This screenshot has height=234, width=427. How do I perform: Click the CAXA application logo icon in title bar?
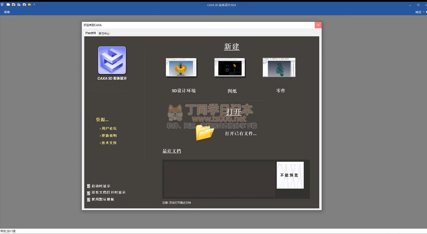[x=3, y=5]
